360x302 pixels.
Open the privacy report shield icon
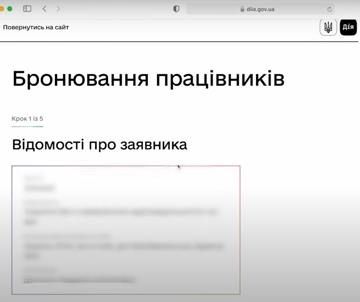176,9
